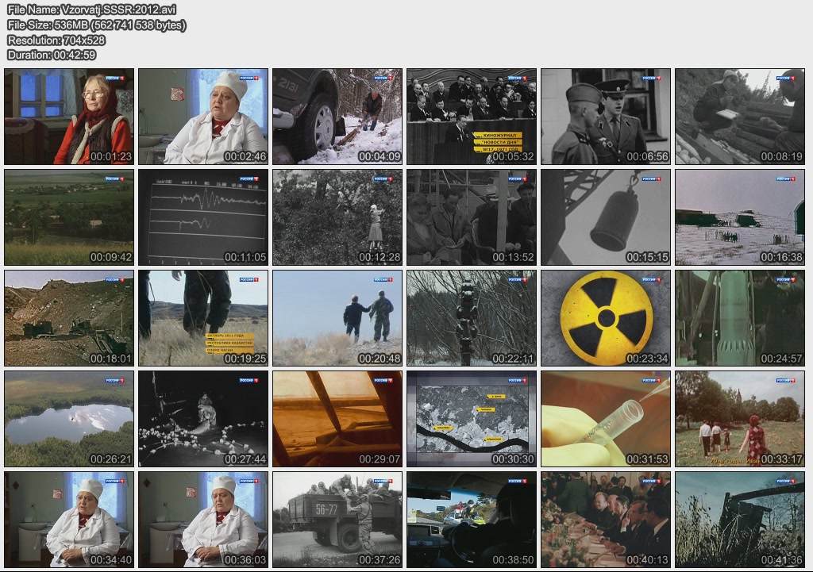Screen dimensions: 813x572
Task: Open the aerial lake thumbnail at 00:26:21
Action: (x=69, y=419)
